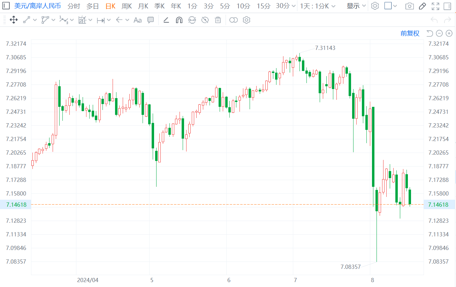Select the chart pattern measuring tool

click(82, 20)
